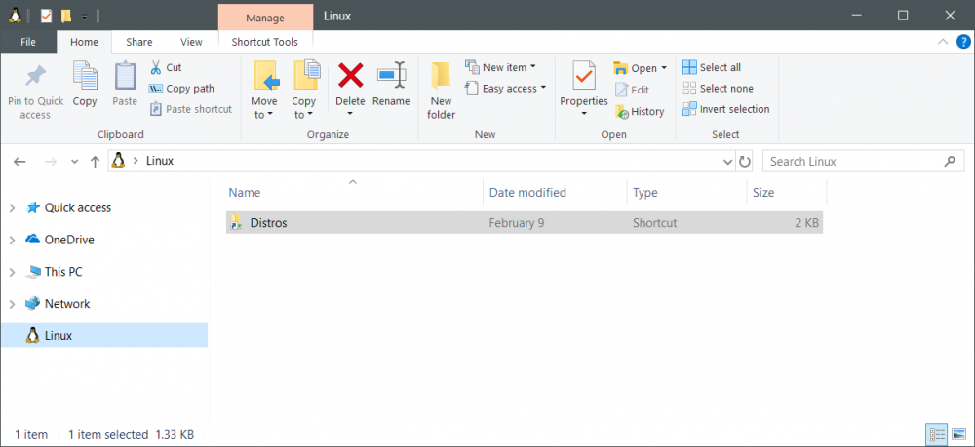Go up one folder level
Screen dimensions: 975x447
pos(95,162)
